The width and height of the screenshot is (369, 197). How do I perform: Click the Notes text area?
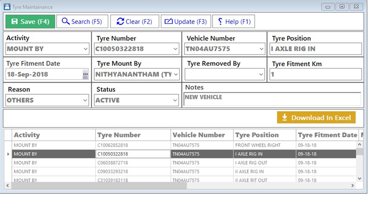coord(272,99)
